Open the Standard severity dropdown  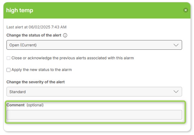94,92
